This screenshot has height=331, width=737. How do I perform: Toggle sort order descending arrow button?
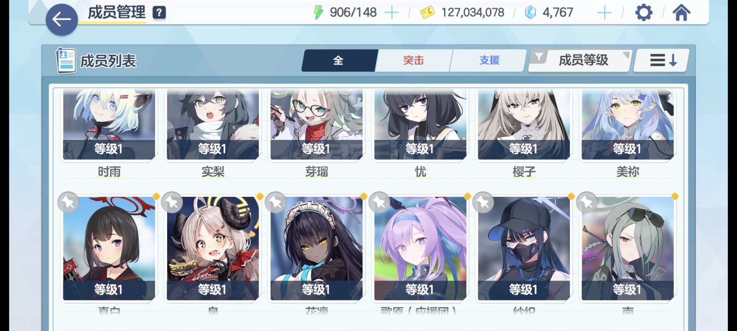(662, 60)
